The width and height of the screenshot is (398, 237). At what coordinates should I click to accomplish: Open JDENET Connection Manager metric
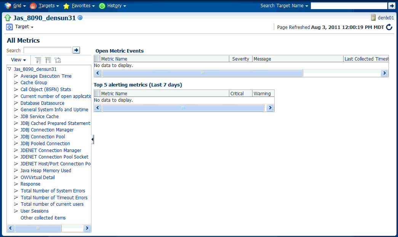click(x=51, y=151)
